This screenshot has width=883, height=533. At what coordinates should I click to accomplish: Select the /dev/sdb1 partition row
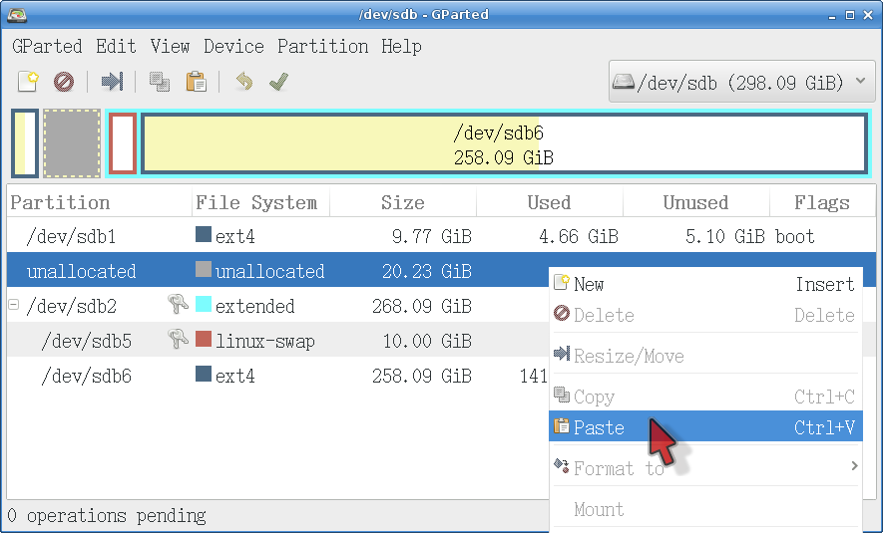click(x=72, y=237)
